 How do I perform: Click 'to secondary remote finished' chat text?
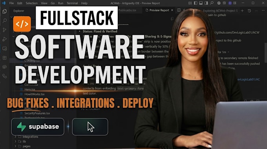(x=239, y=58)
